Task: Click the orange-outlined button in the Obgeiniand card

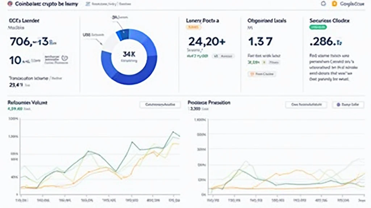Action: (x=262, y=74)
